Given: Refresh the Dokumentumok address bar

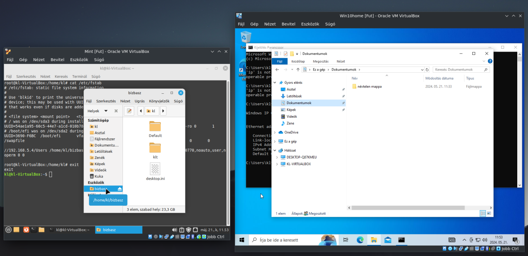Looking at the screenshot, I should (x=427, y=70).
